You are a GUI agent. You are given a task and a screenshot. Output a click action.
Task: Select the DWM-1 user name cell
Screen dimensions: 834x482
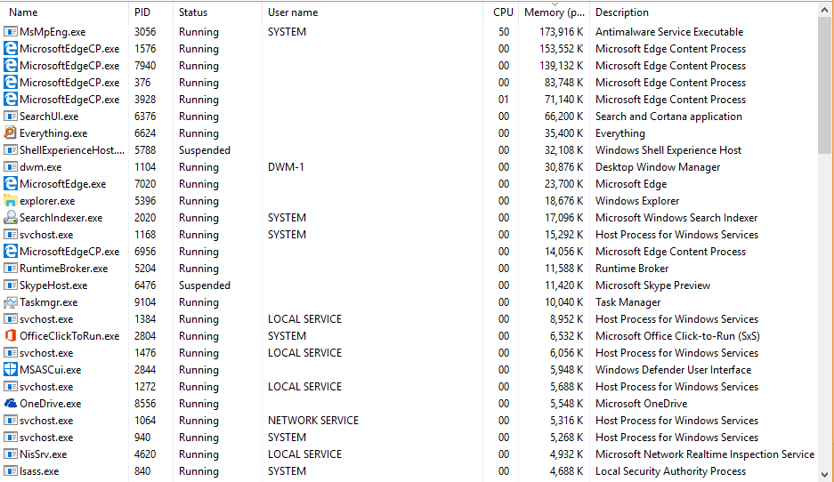click(x=286, y=167)
